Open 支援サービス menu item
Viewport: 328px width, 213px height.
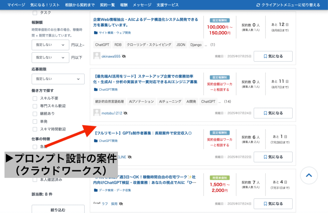[x=168, y=5]
